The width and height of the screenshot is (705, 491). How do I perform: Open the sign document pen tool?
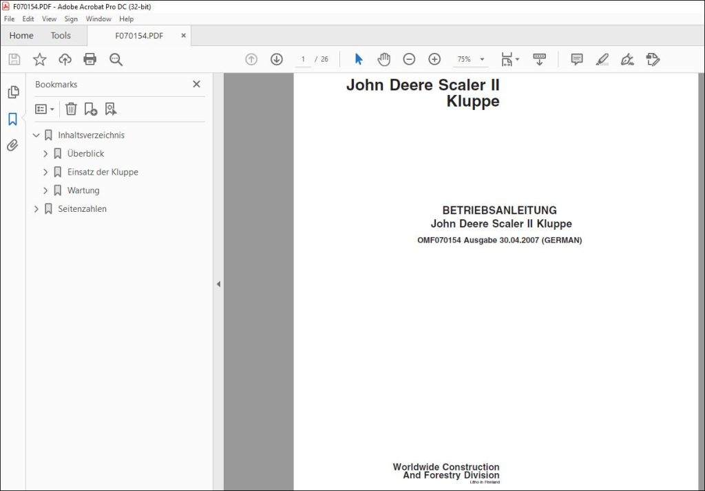point(627,59)
